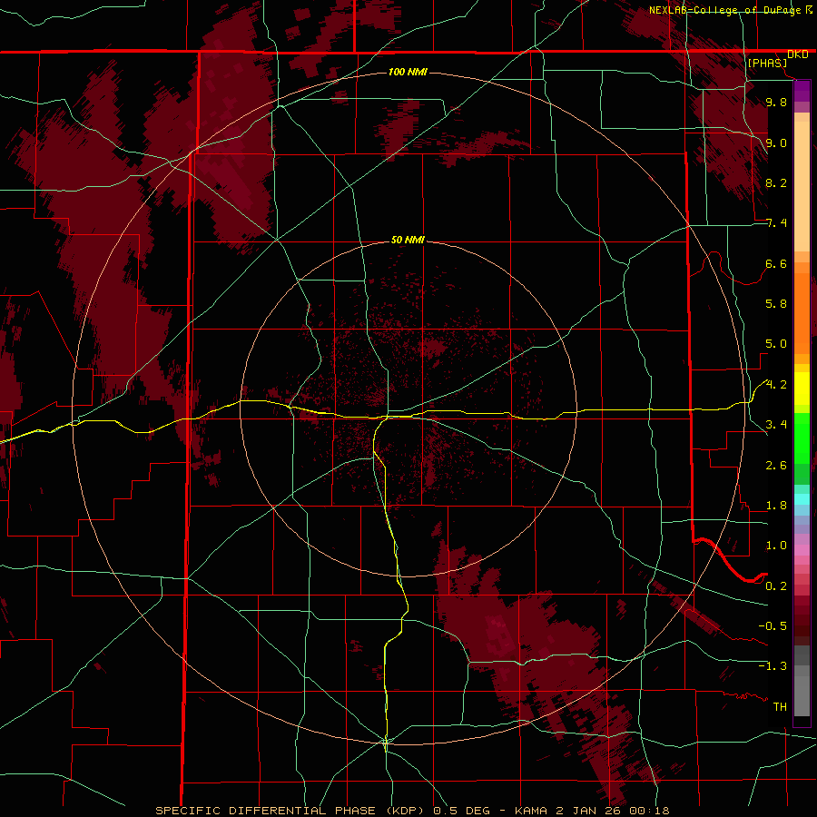Click the 1.8 scale value
Viewport: 817px width, 817px height.
776,506
